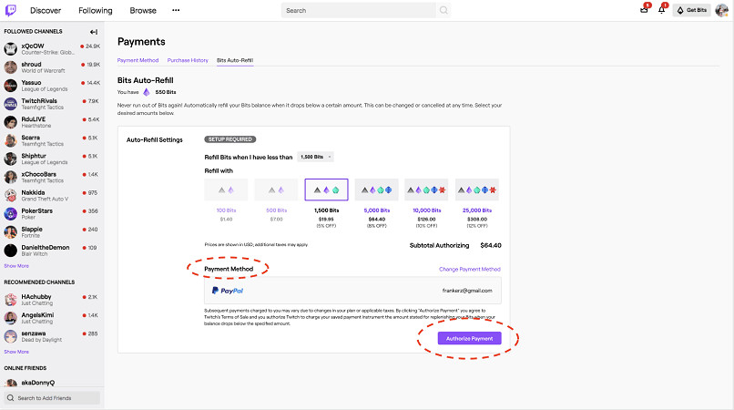Click the SETUP REQUIRED status badge
Viewport: 734px width, 410px height.
(x=229, y=139)
